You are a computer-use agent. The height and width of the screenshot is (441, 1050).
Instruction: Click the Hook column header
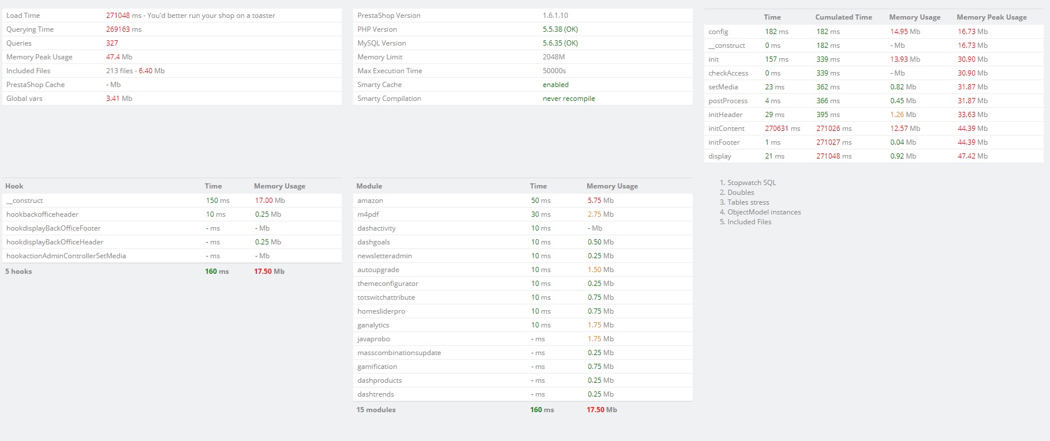pos(14,186)
